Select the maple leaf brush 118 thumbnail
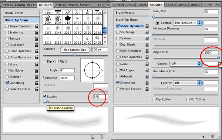The height and width of the screenshot is (140, 222). (x=68, y=20)
